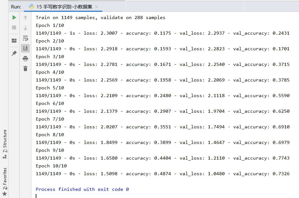Click the val_accuracy value 0.5590
The image size is (299, 198).
(x=281, y=96)
